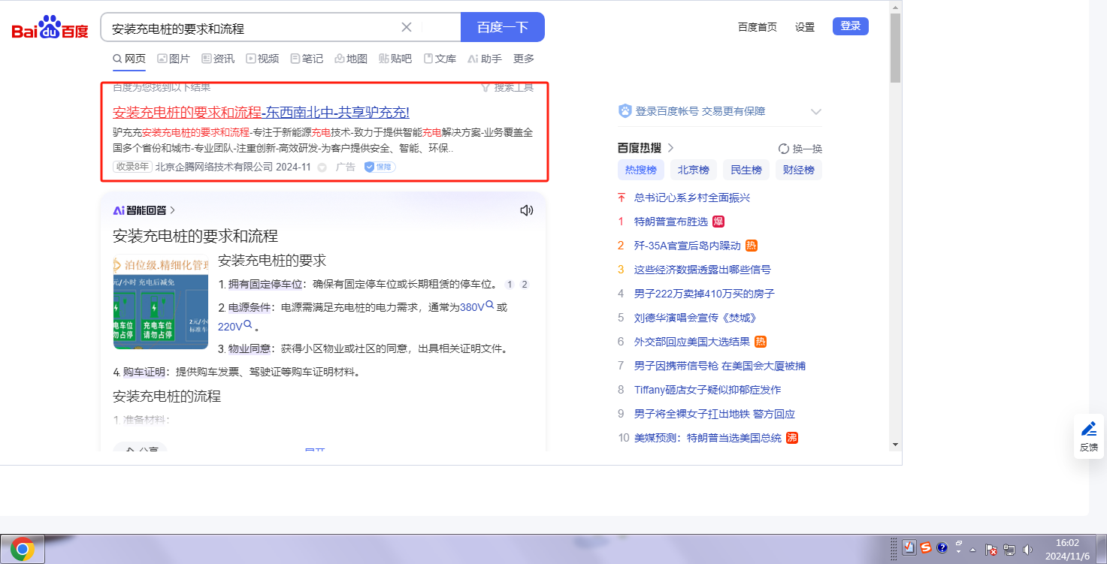Open the 更多 search category menu
1107x564 pixels.
point(524,59)
